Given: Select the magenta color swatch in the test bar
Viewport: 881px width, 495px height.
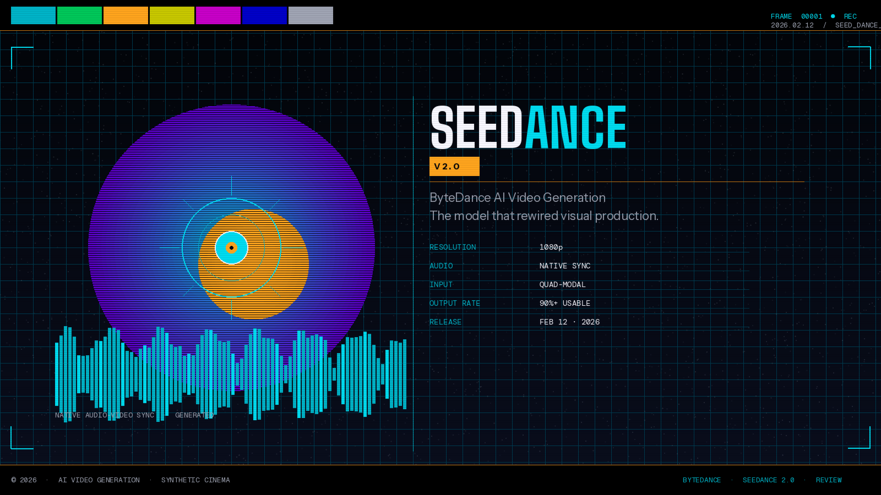Looking at the screenshot, I should 219,15.
